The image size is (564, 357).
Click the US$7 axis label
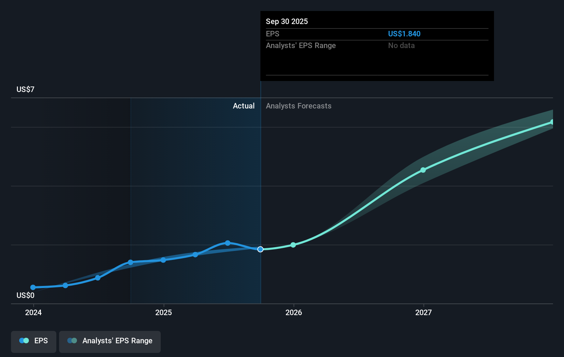click(25, 89)
